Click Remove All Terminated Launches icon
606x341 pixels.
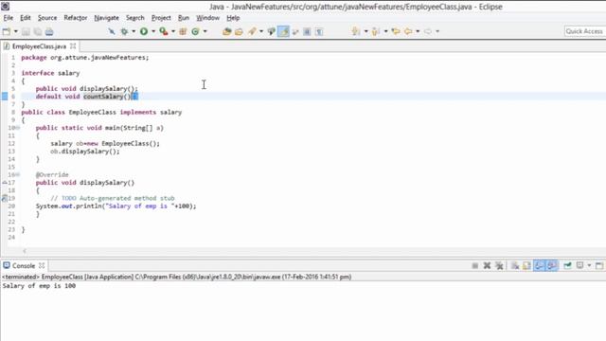(x=499, y=265)
